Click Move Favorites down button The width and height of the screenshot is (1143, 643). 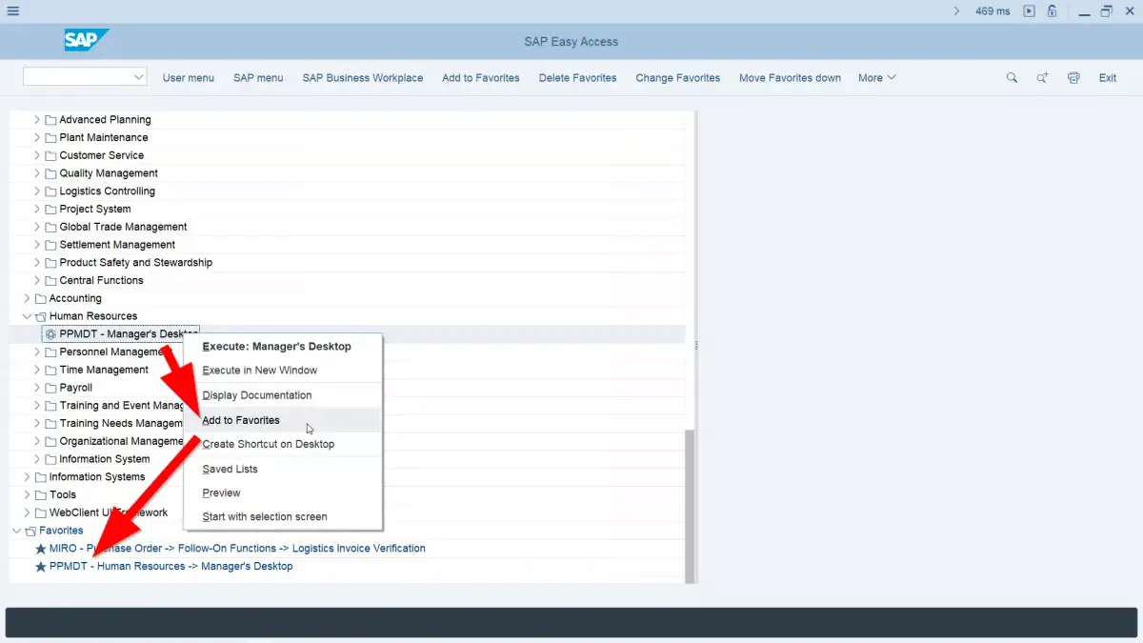pyautogui.click(x=791, y=78)
